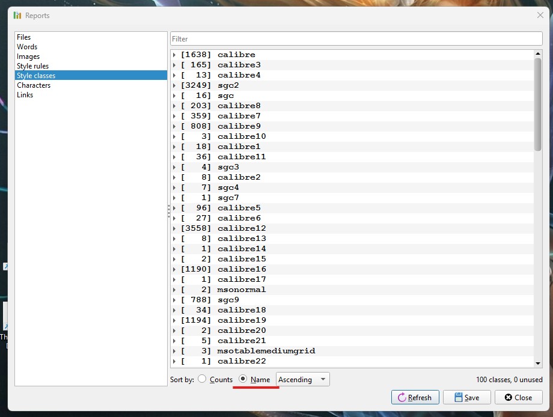This screenshot has height=417, width=553.
Task: Expand the calibre4 class row
Action: point(174,75)
